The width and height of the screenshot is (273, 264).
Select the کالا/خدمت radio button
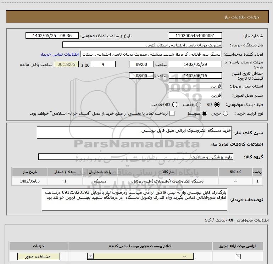pos(175,105)
